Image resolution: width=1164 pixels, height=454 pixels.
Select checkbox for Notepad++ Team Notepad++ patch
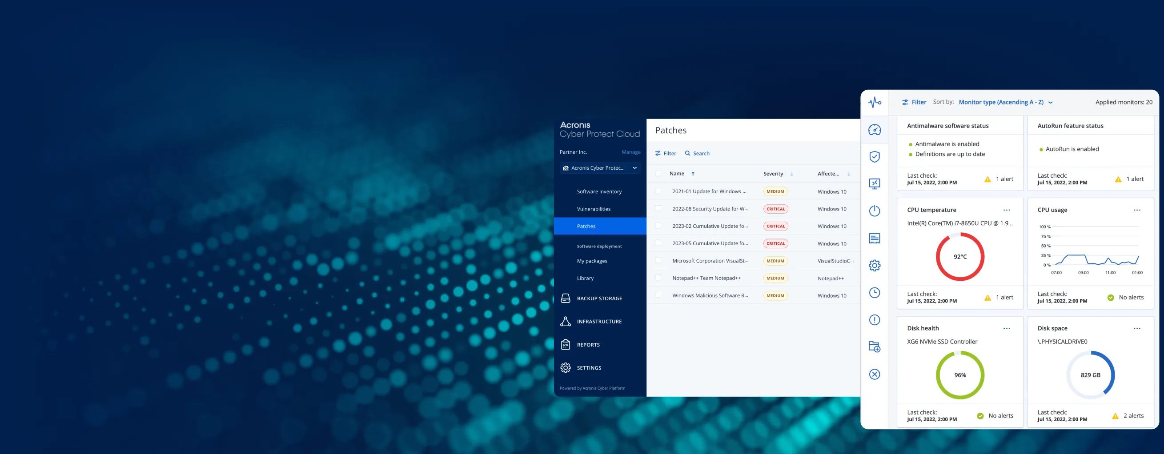[x=658, y=278]
